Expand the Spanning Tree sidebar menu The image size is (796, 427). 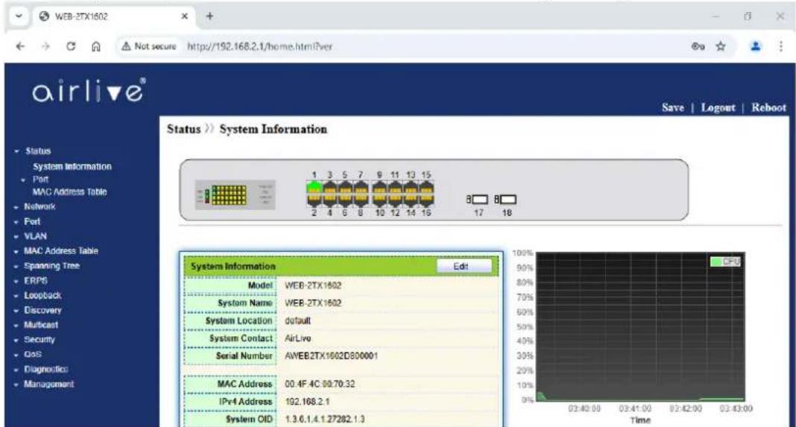(x=51, y=265)
